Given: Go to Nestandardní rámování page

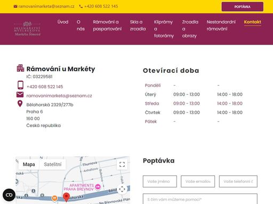Looking at the screenshot, I should tap(221, 25).
